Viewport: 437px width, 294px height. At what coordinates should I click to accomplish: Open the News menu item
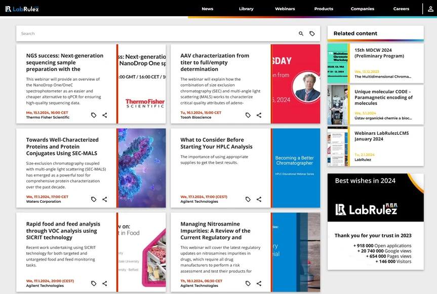tap(207, 9)
